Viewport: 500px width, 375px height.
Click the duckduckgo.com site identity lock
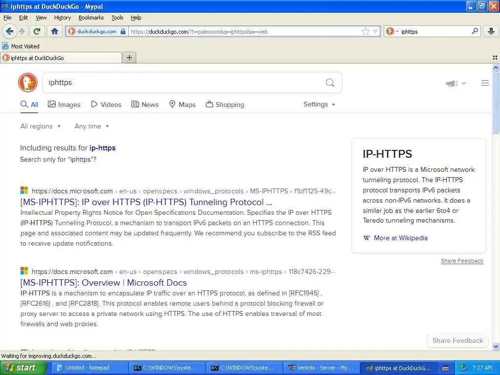(x=97, y=31)
